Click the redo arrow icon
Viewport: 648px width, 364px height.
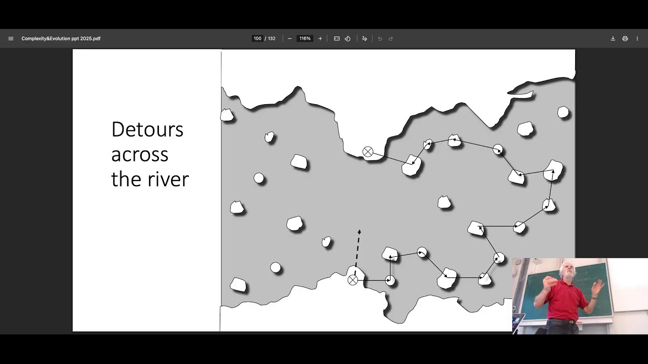coord(391,38)
